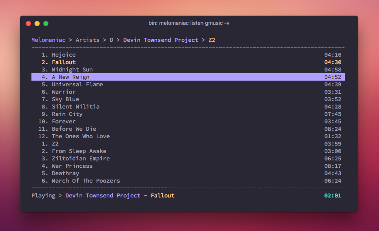Select the Silent Militia track
The width and height of the screenshot is (379, 231).
click(188, 107)
